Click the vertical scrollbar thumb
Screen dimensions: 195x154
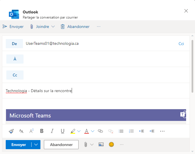(192, 66)
